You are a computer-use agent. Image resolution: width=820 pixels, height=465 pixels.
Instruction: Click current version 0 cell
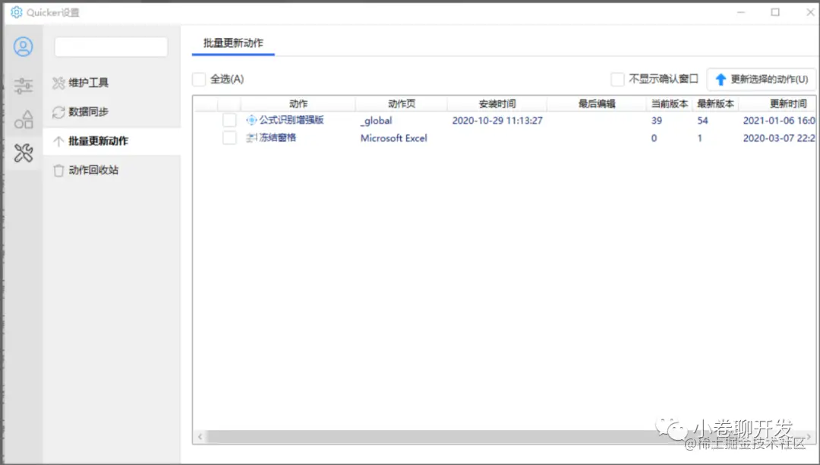click(x=654, y=139)
